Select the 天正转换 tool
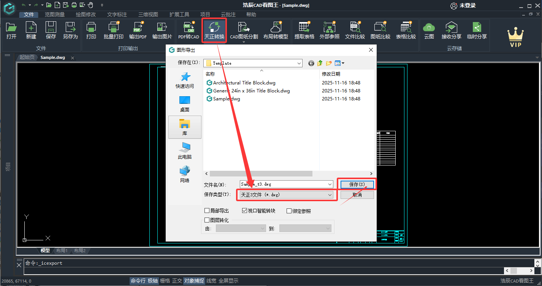Screen dimensions: 542x286 pos(214,30)
